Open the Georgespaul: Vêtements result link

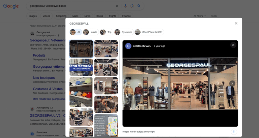[48, 40]
